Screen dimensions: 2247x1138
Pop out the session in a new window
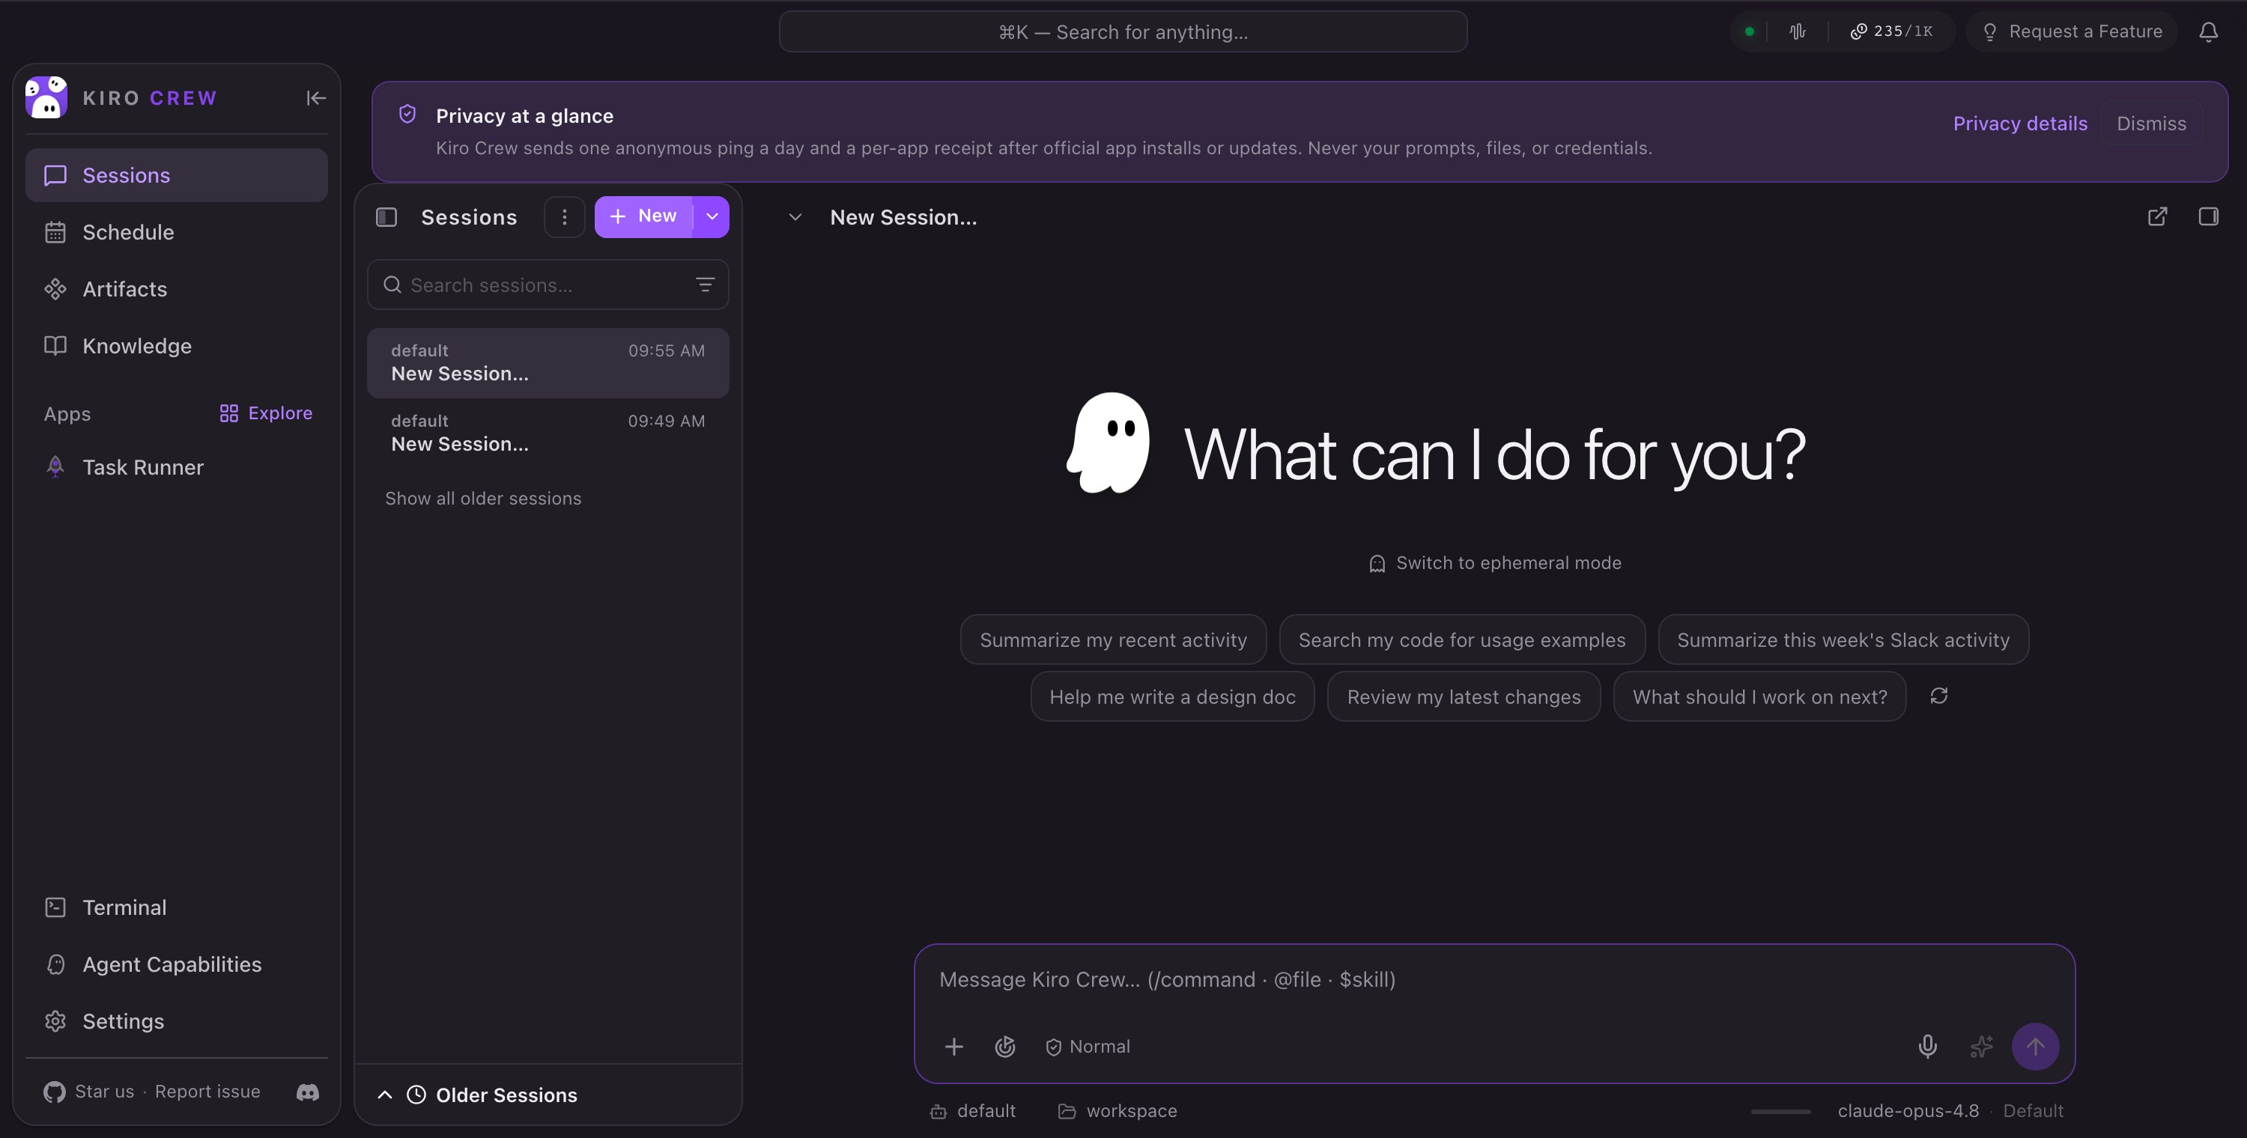tap(2157, 216)
